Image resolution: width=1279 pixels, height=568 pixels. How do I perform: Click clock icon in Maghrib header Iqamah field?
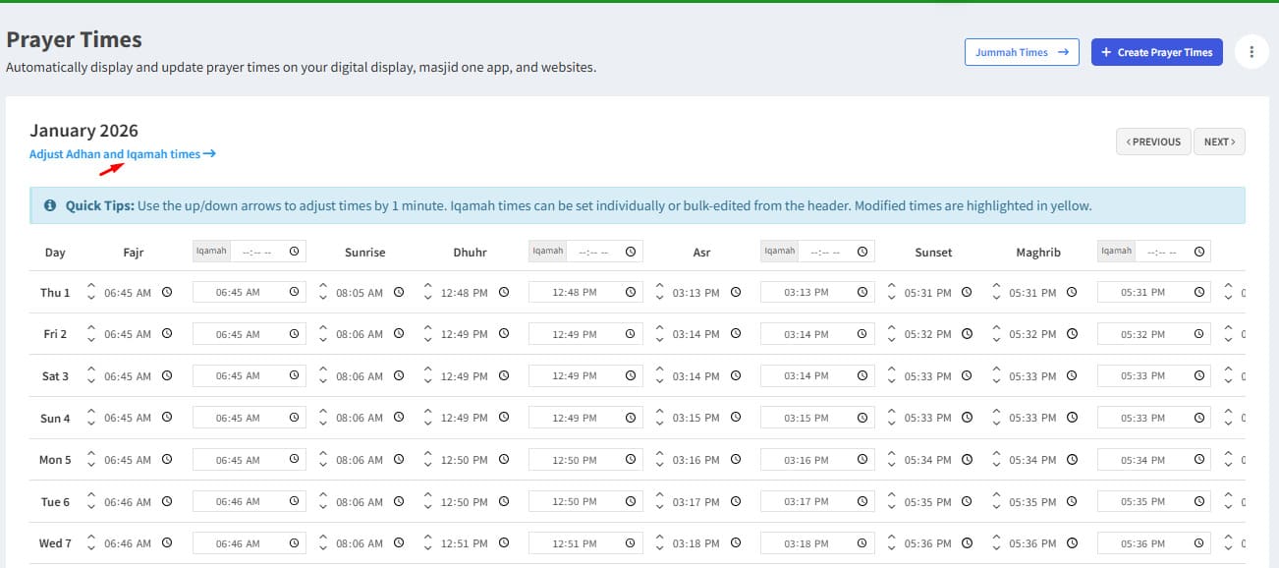click(1199, 252)
